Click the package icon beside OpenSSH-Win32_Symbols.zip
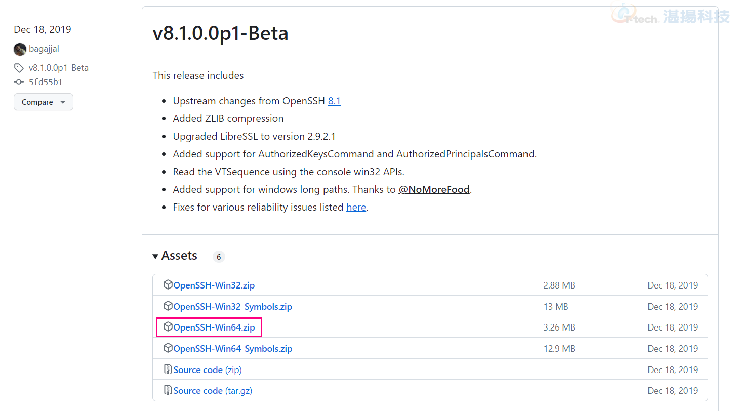Screen dimensions: 730x411 168,306
